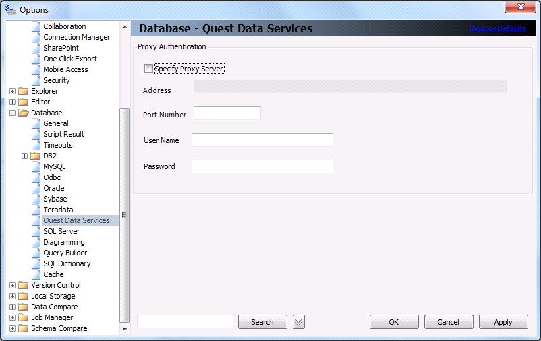Click the Oracle page icon
The image size is (541, 341).
click(x=36, y=188)
